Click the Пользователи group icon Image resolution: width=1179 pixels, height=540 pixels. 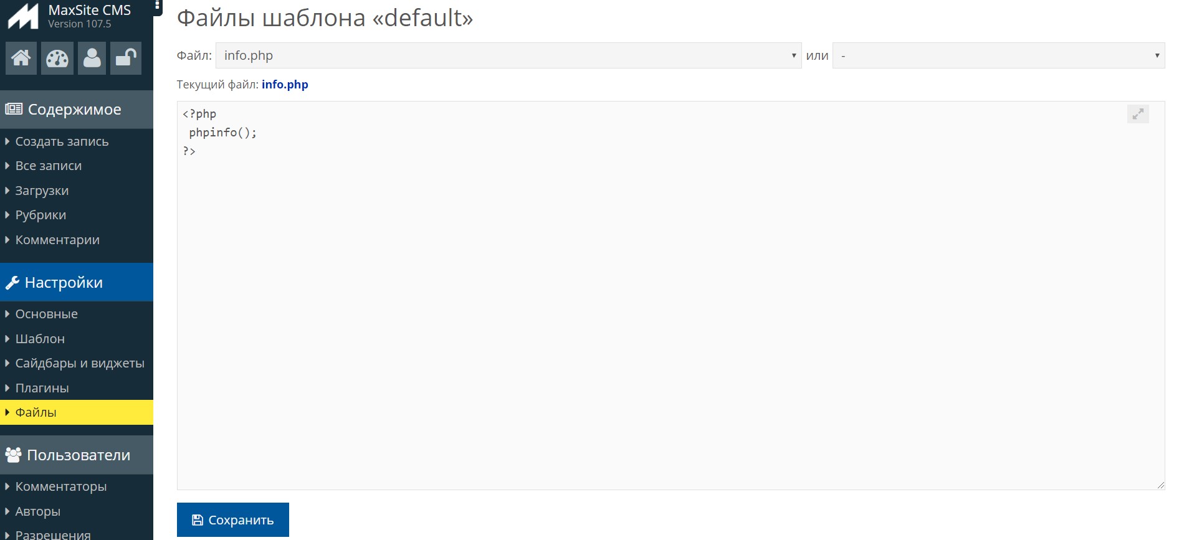[12, 455]
